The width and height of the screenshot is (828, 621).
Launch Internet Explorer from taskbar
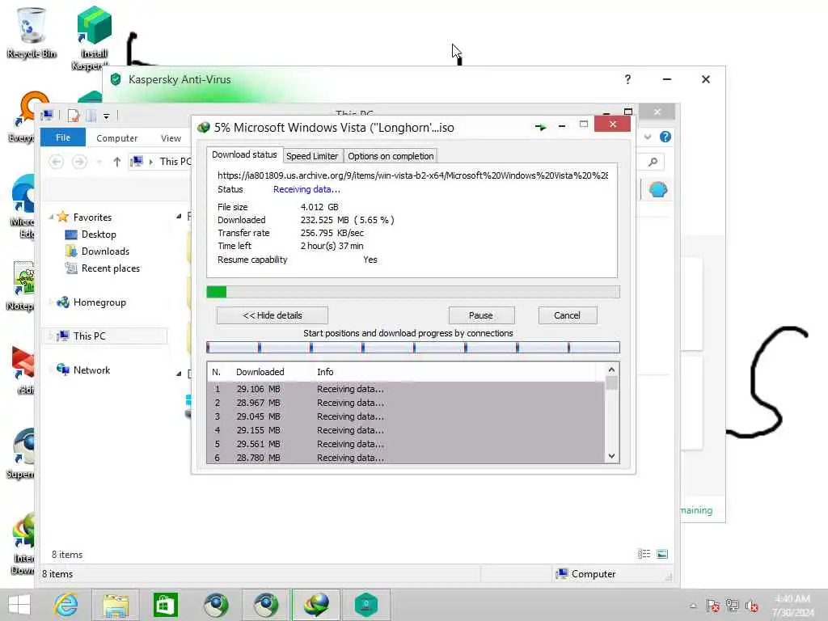point(66,605)
